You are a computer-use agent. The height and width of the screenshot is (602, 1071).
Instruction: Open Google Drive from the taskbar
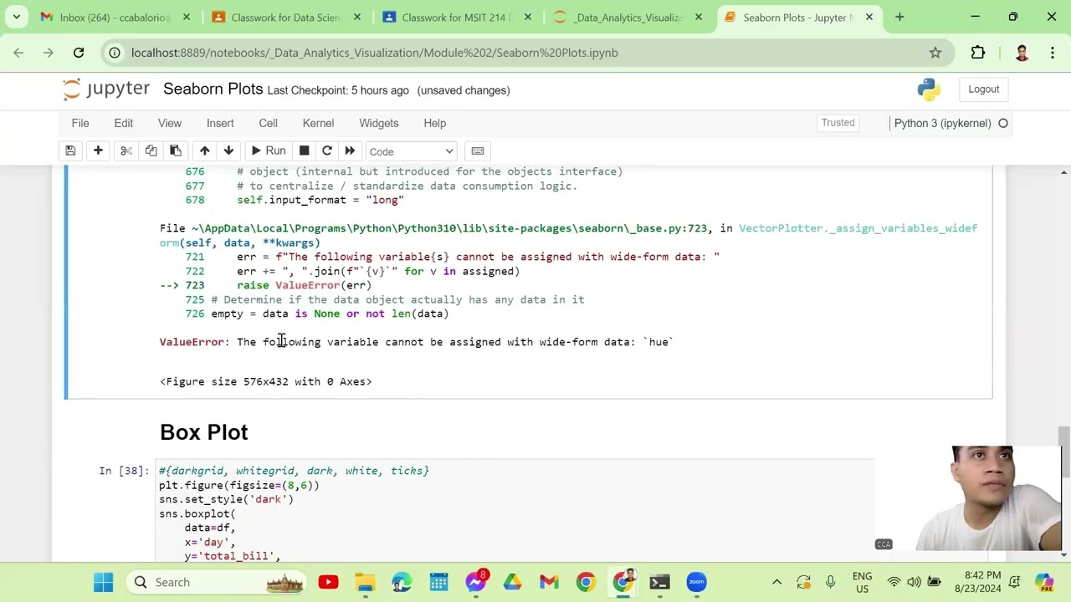[x=512, y=582]
